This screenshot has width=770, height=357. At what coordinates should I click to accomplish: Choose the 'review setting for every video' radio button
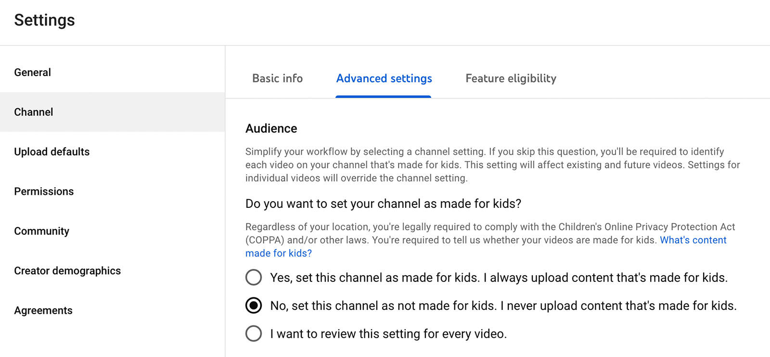pos(254,333)
